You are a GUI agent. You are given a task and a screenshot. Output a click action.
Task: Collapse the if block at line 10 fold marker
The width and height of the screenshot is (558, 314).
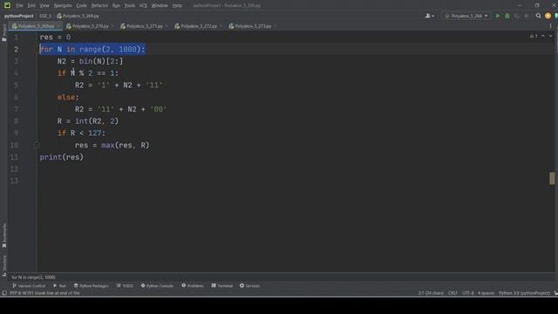pos(37,145)
